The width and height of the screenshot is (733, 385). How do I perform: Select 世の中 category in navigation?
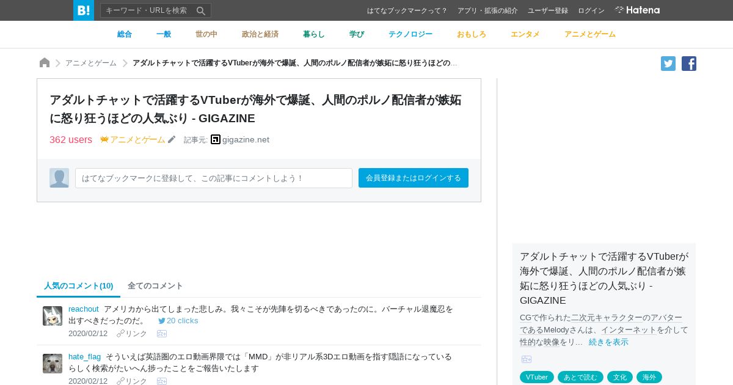206,34
